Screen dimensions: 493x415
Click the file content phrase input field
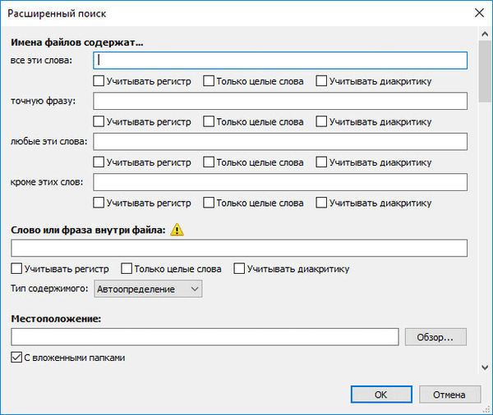[239, 248]
